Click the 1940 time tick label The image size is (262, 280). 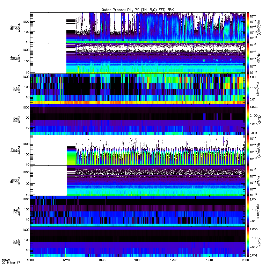click(209, 260)
